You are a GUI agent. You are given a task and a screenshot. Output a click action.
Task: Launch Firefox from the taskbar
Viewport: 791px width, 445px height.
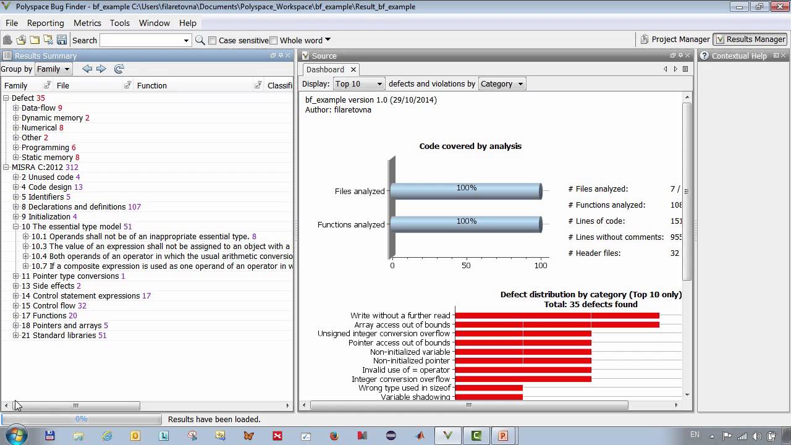click(x=334, y=436)
